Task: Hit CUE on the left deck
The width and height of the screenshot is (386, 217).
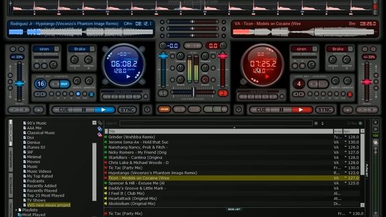Action: click(64, 110)
